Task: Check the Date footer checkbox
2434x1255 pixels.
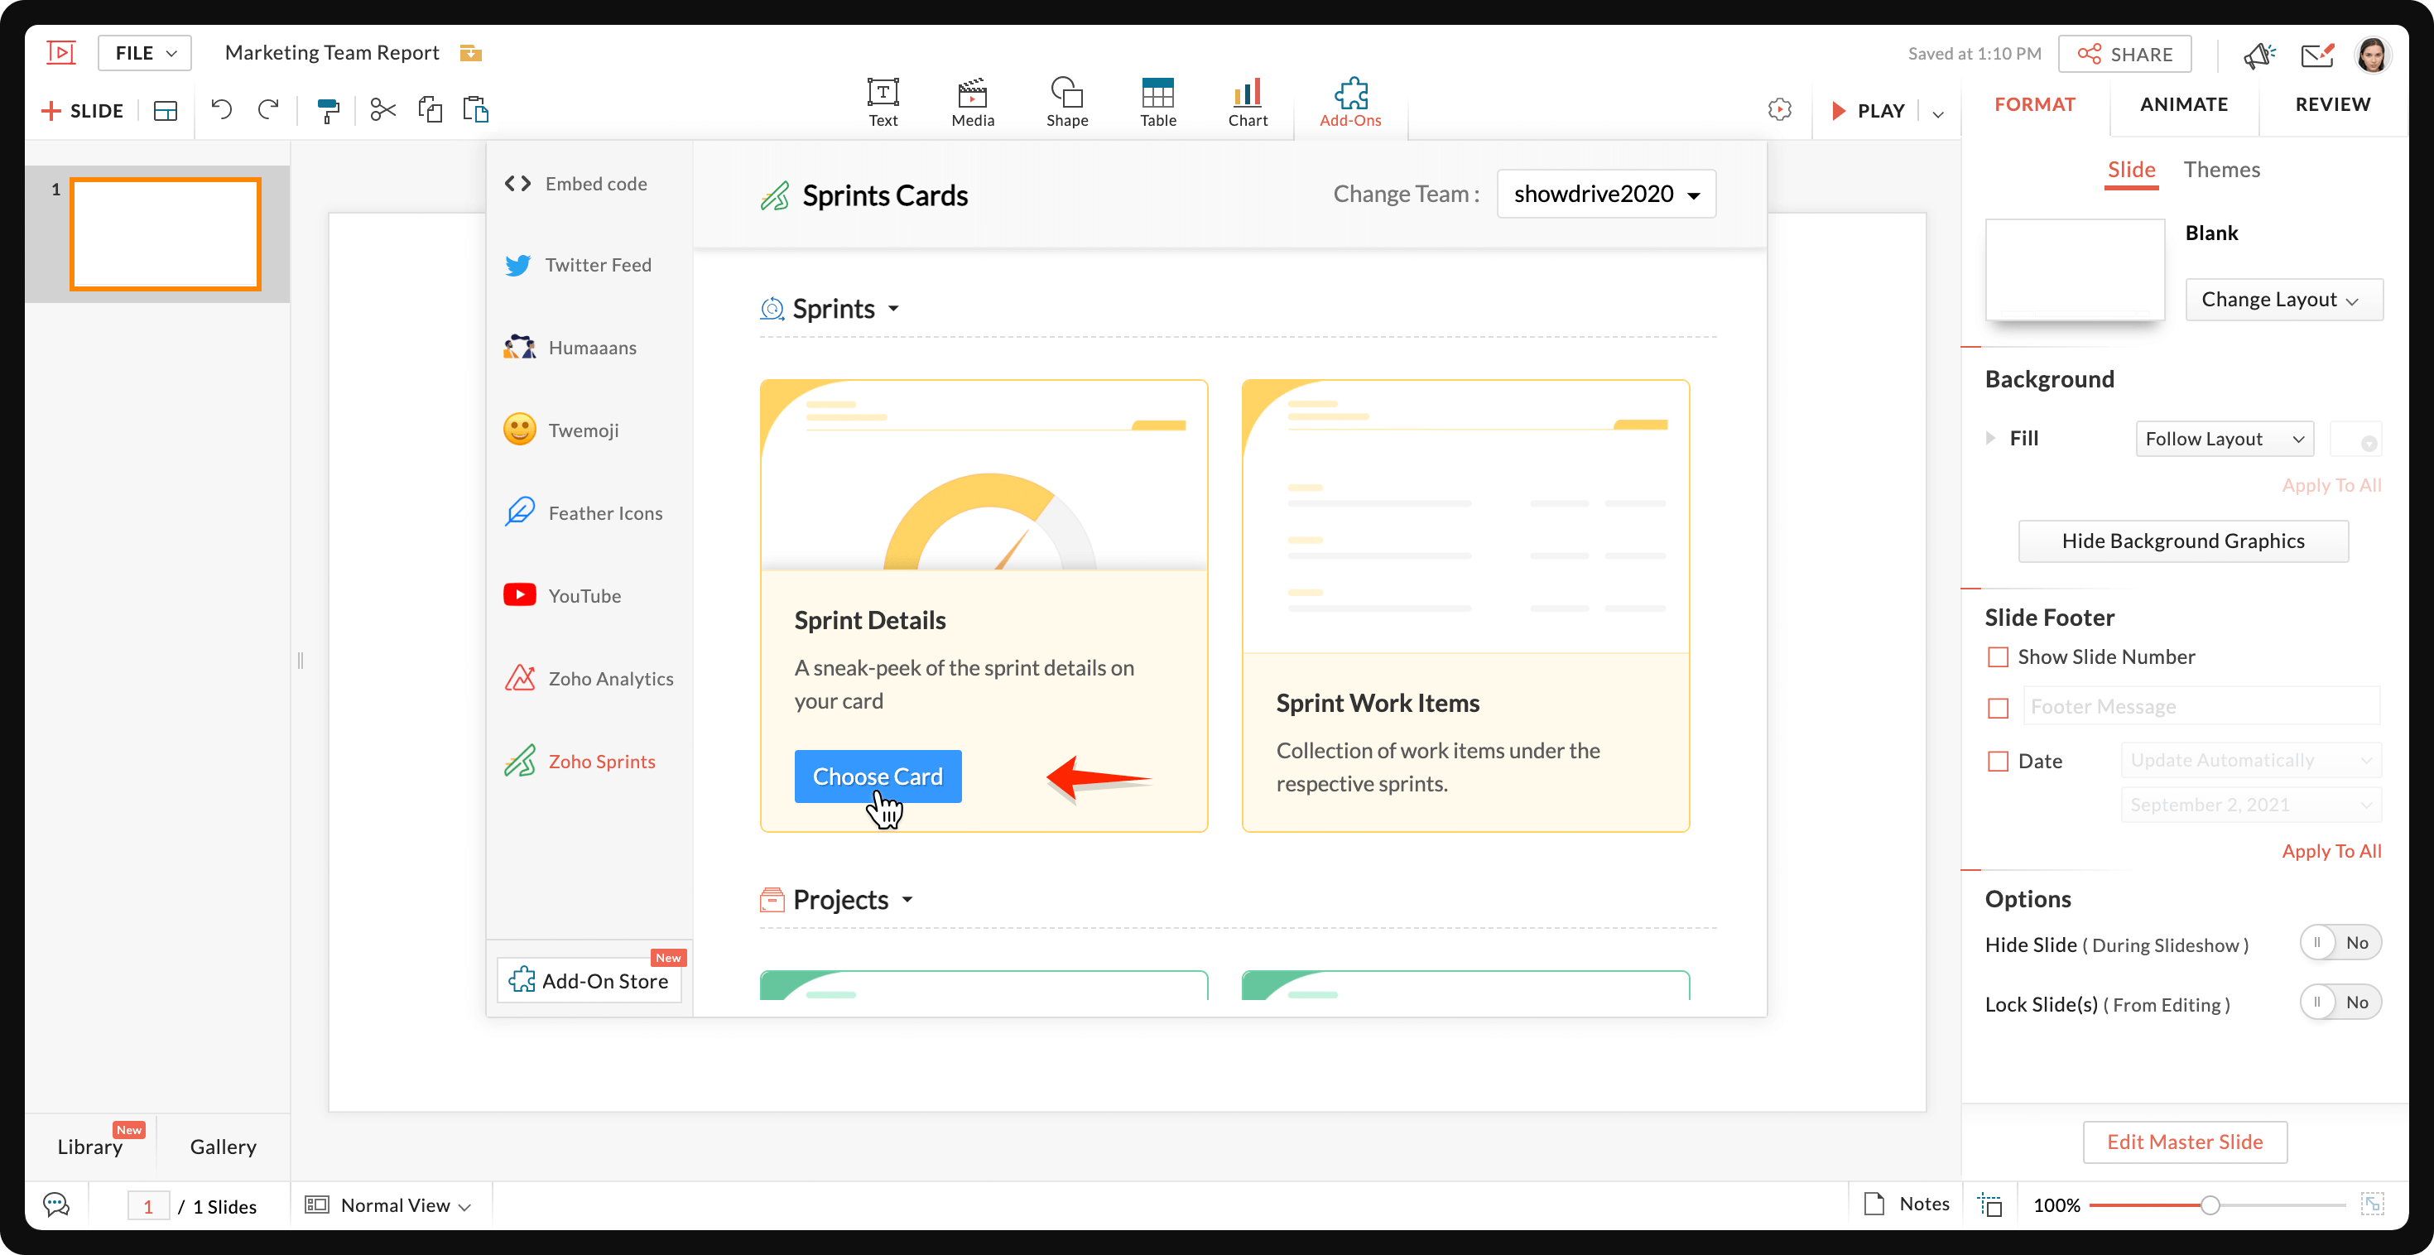Action: (x=1998, y=761)
